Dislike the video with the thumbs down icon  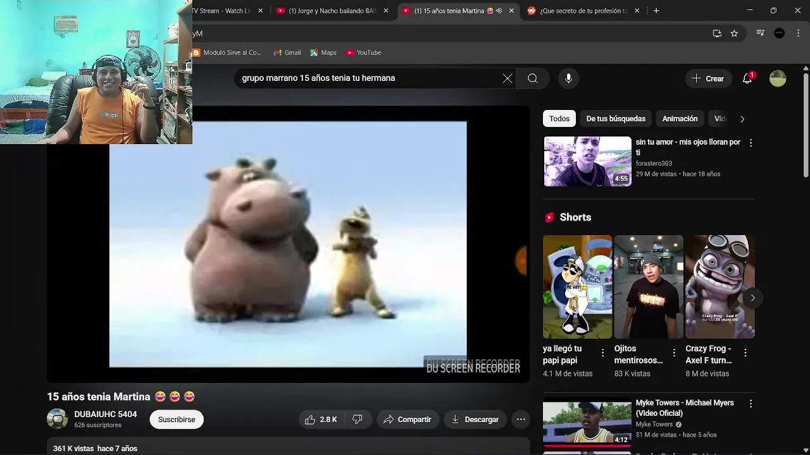tap(357, 420)
